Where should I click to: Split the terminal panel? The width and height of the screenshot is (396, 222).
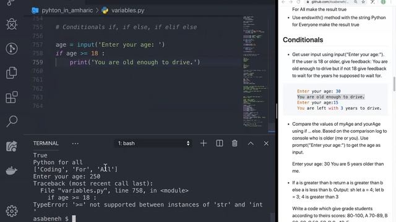tap(220, 143)
